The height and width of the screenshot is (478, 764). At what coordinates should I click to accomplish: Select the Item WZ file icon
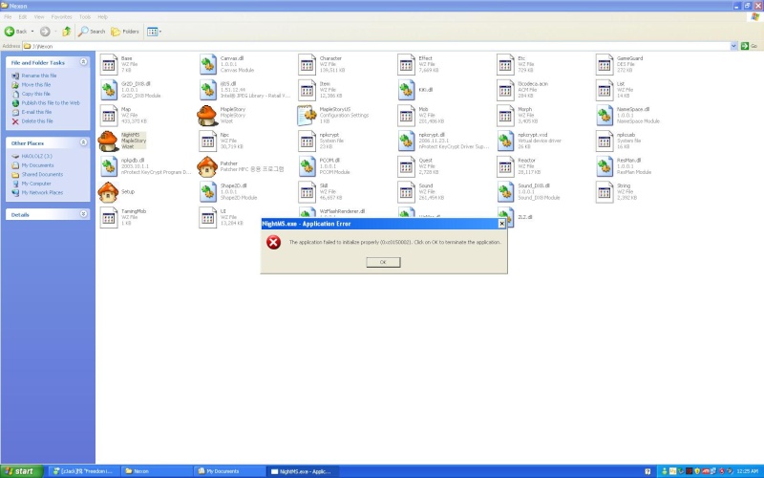tap(307, 90)
